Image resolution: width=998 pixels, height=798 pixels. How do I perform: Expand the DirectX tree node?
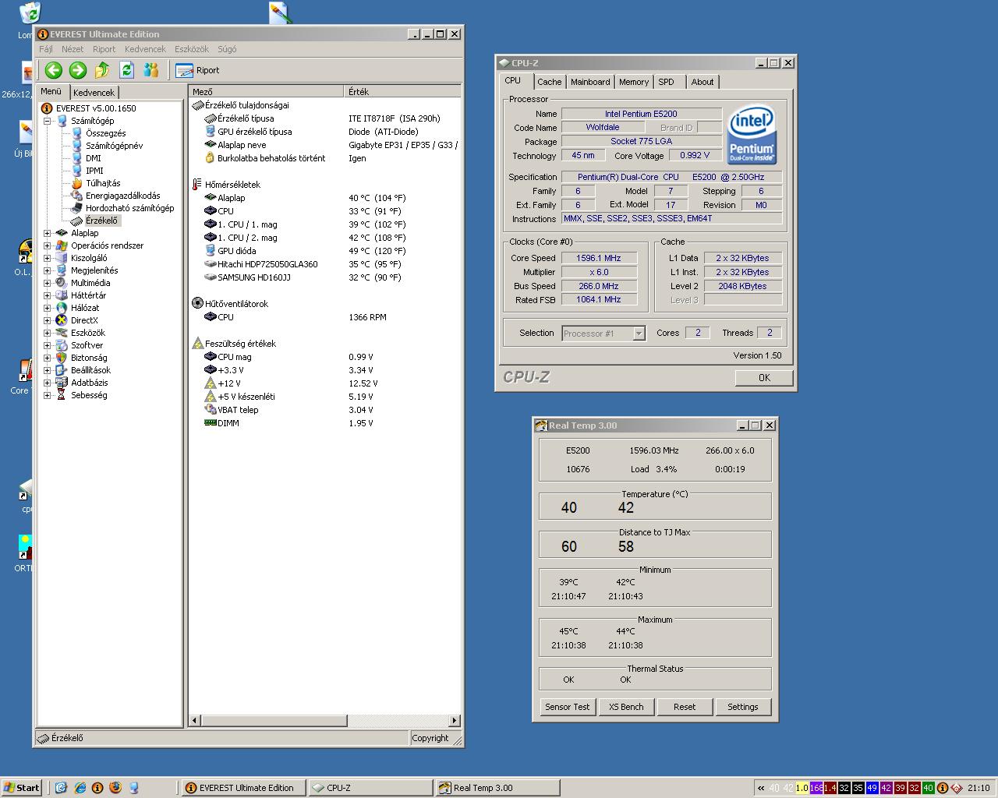(48, 320)
